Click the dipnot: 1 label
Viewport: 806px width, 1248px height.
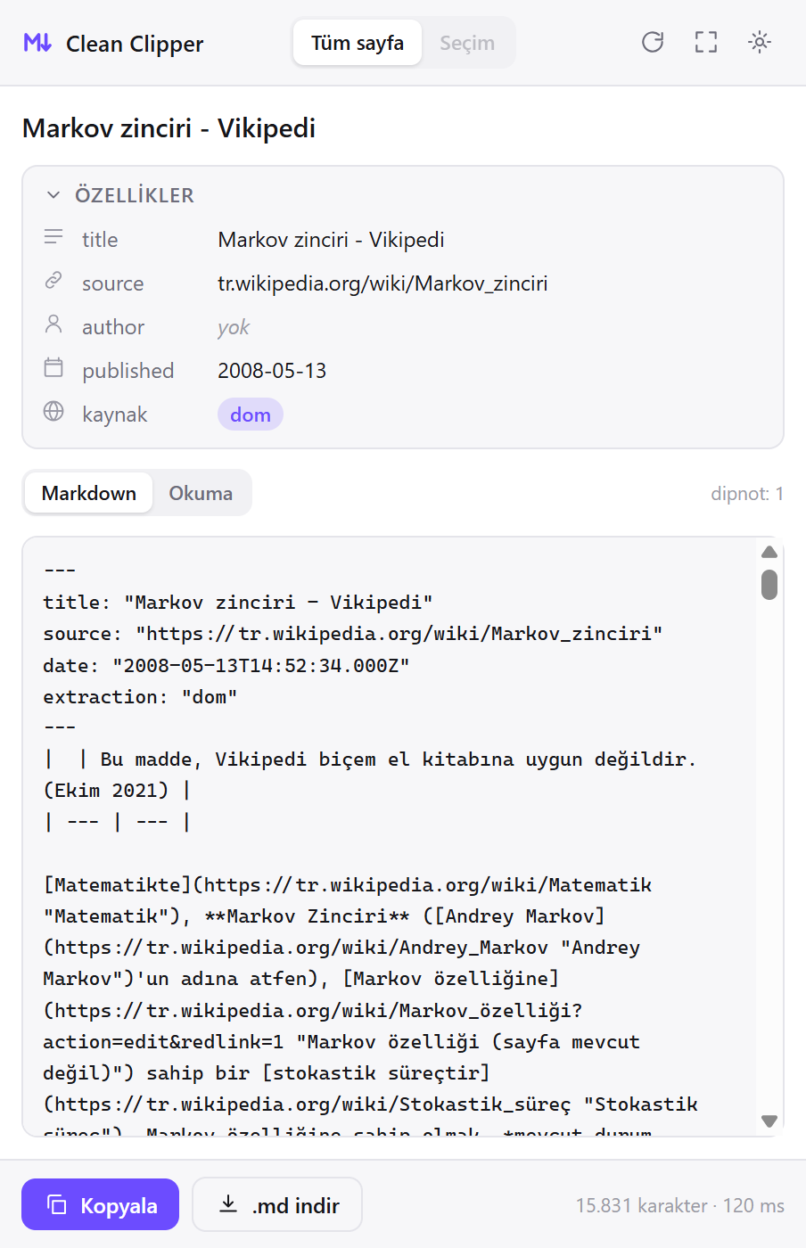pos(747,494)
